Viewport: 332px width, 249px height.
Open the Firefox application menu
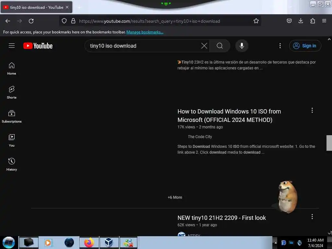324,21
